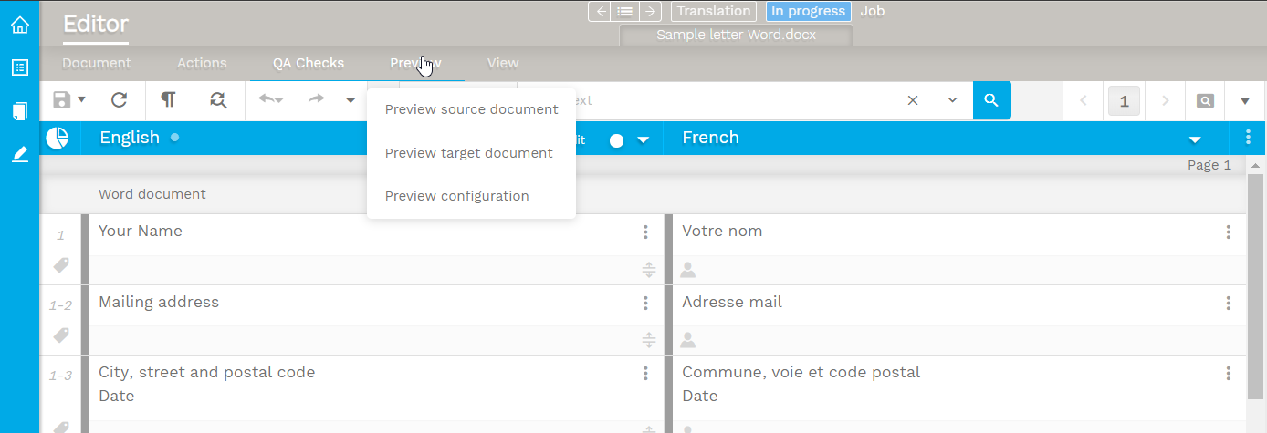1267x433 pixels.
Task: Click the tag icon on segment 1
Action: [x=61, y=265]
